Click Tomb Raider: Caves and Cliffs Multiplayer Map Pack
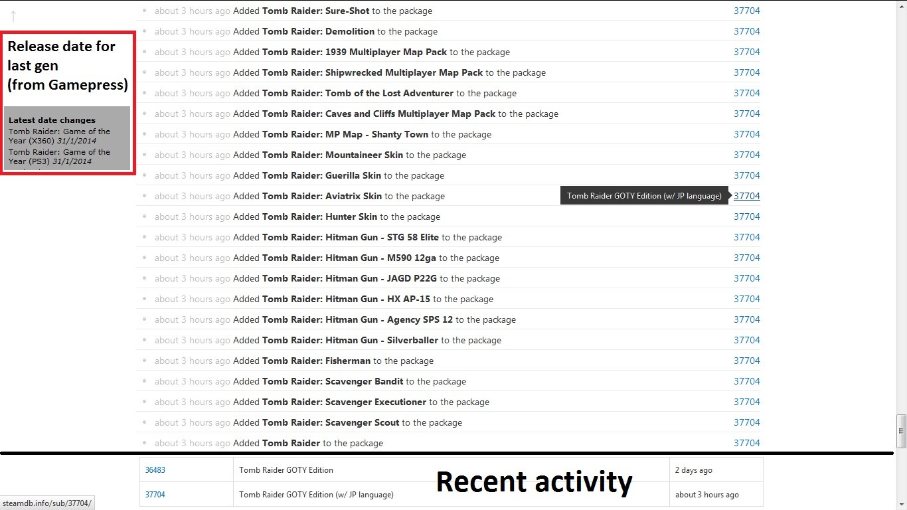Image resolution: width=907 pixels, height=510 pixels. (x=378, y=114)
